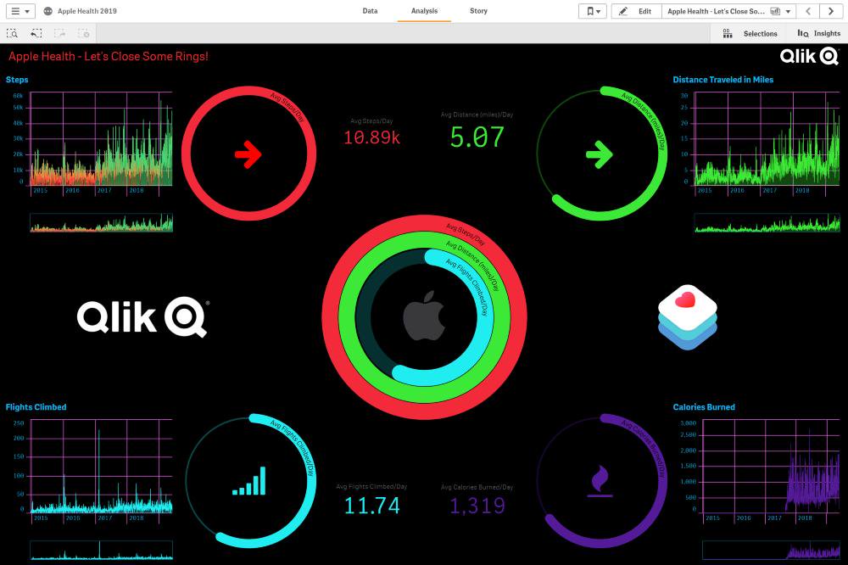Viewport: 848px width, 565px height.
Task: Click the large Qlik logo on left
Action: [142, 317]
